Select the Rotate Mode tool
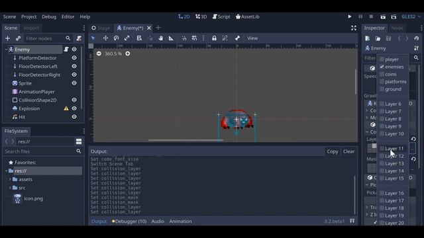Image resolution: width=424 pixels, height=238 pixels. coord(117,38)
